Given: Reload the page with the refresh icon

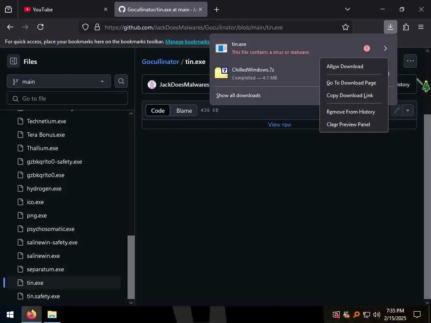Looking at the screenshot, I should 40,27.
